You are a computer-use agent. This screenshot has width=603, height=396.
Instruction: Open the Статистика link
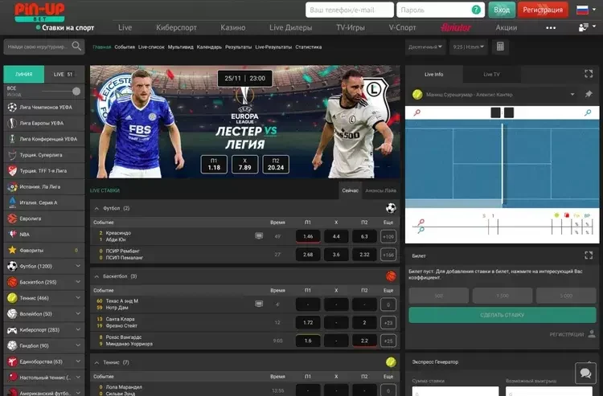[309, 47]
